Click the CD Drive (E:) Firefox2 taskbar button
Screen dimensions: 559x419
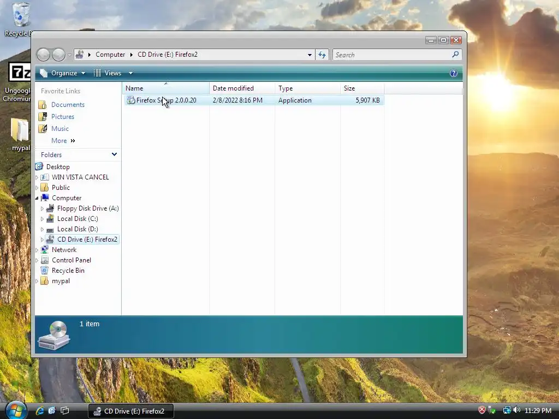(131, 411)
